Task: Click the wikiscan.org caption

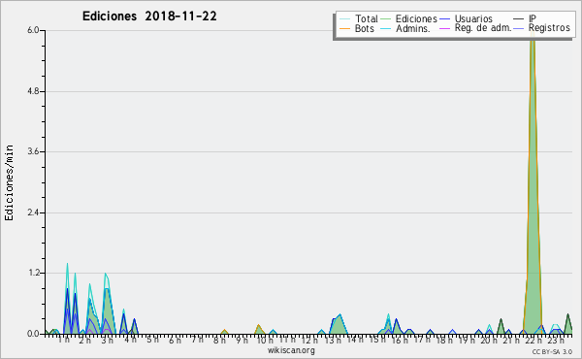Action: (291, 350)
